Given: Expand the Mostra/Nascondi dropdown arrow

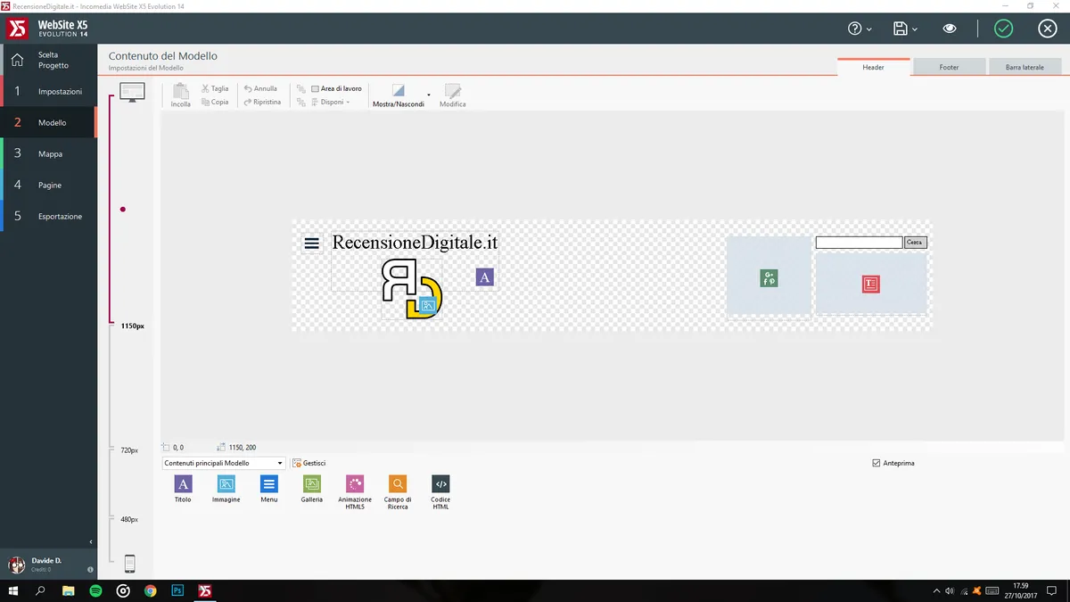Looking at the screenshot, I should (x=429, y=95).
